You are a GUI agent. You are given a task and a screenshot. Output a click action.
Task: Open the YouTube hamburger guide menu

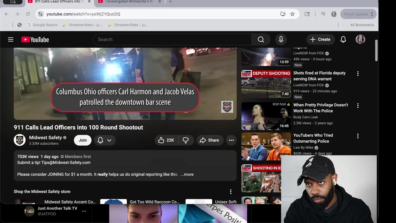[11, 39]
